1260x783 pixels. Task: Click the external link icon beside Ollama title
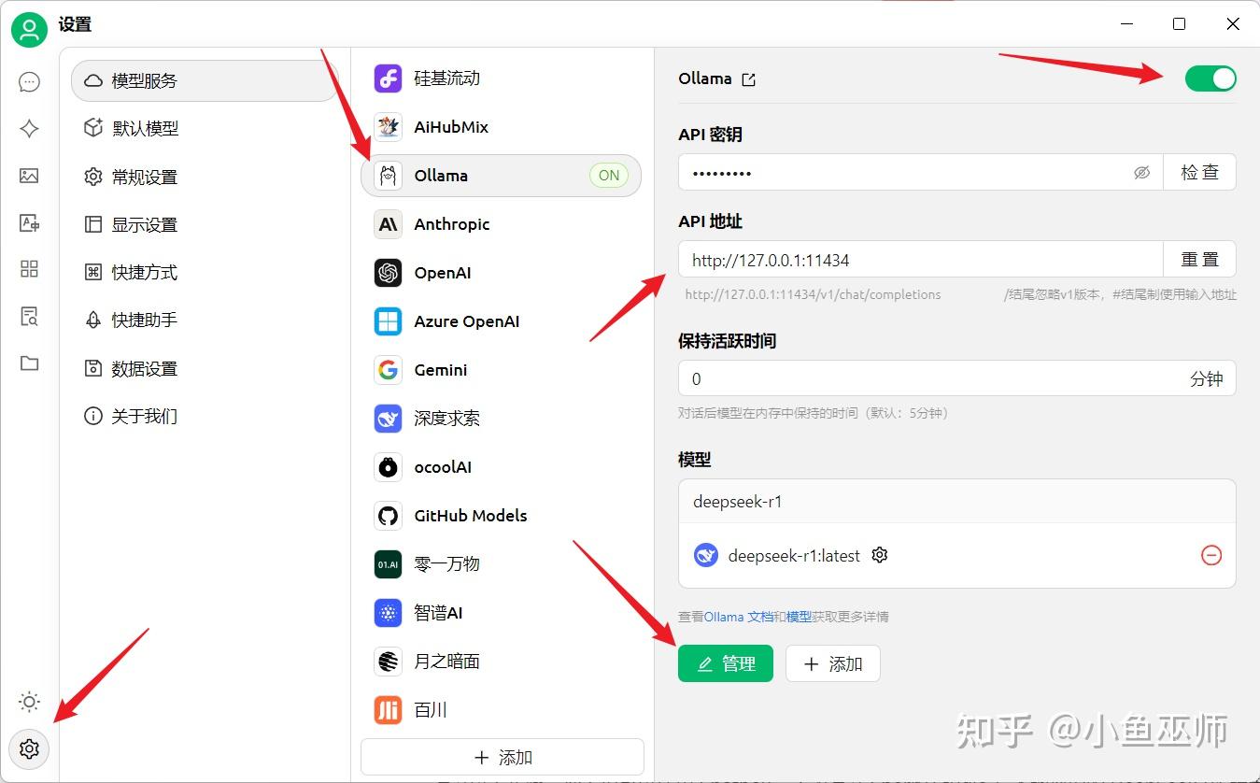coord(749,79)
